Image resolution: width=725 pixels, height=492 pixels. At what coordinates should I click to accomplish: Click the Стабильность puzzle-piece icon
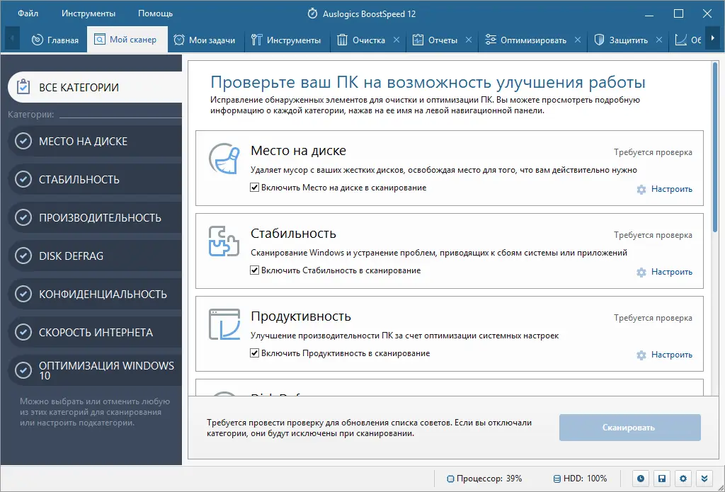click(x=224, y=243)
